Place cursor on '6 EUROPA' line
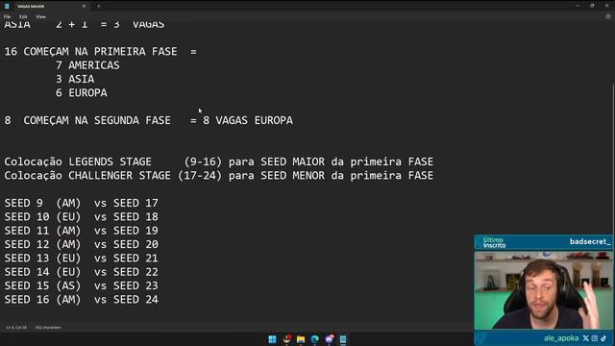Screen dimensions: 615x346 pyautogui.click(x=81, y=92)
